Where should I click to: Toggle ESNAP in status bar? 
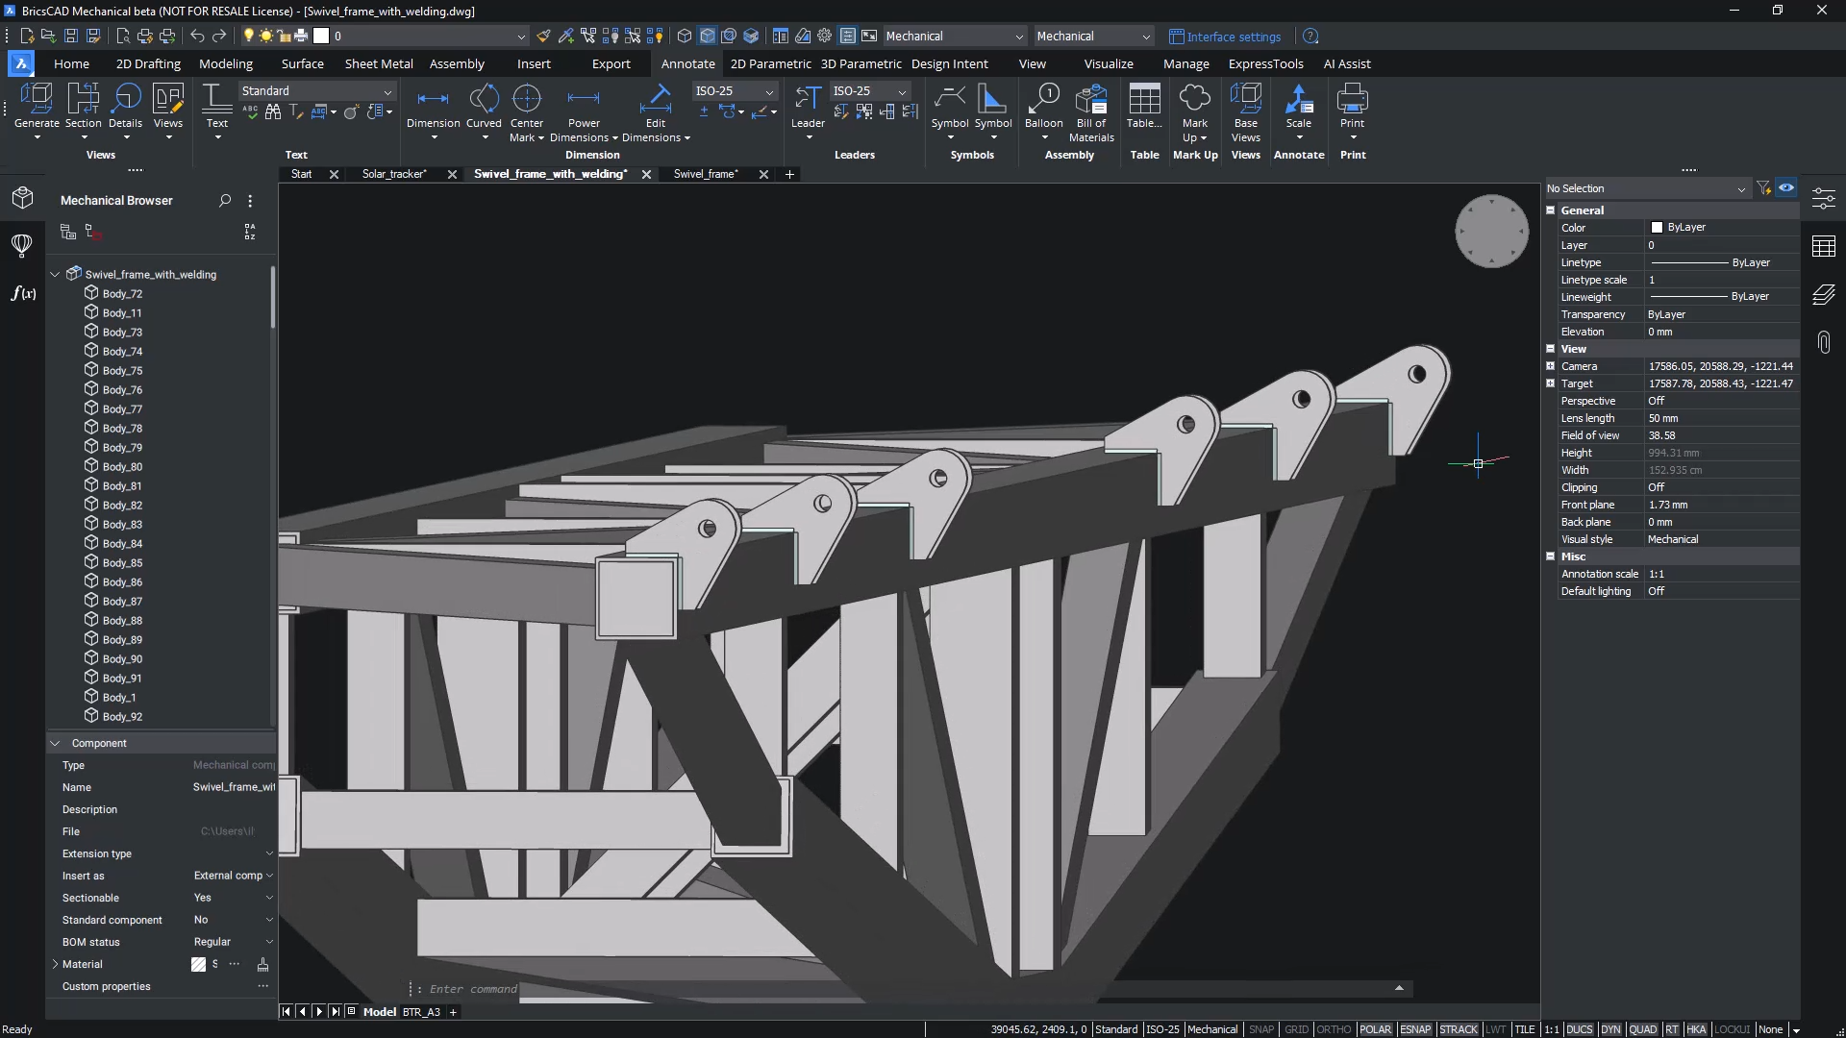pos(1415,1029)
